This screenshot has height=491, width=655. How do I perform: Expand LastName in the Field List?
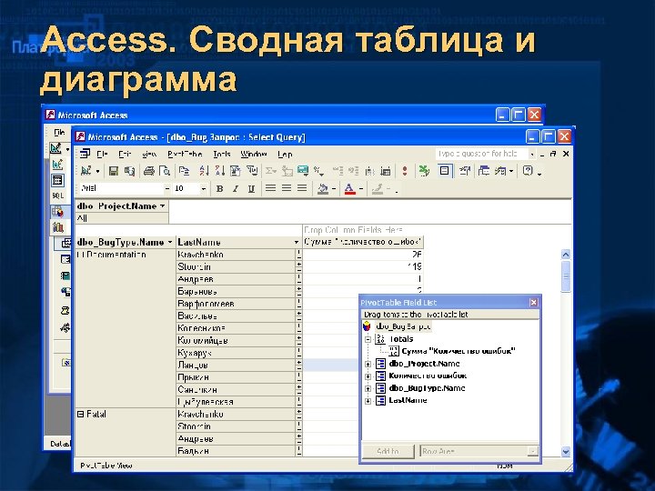tap(368, 401)
